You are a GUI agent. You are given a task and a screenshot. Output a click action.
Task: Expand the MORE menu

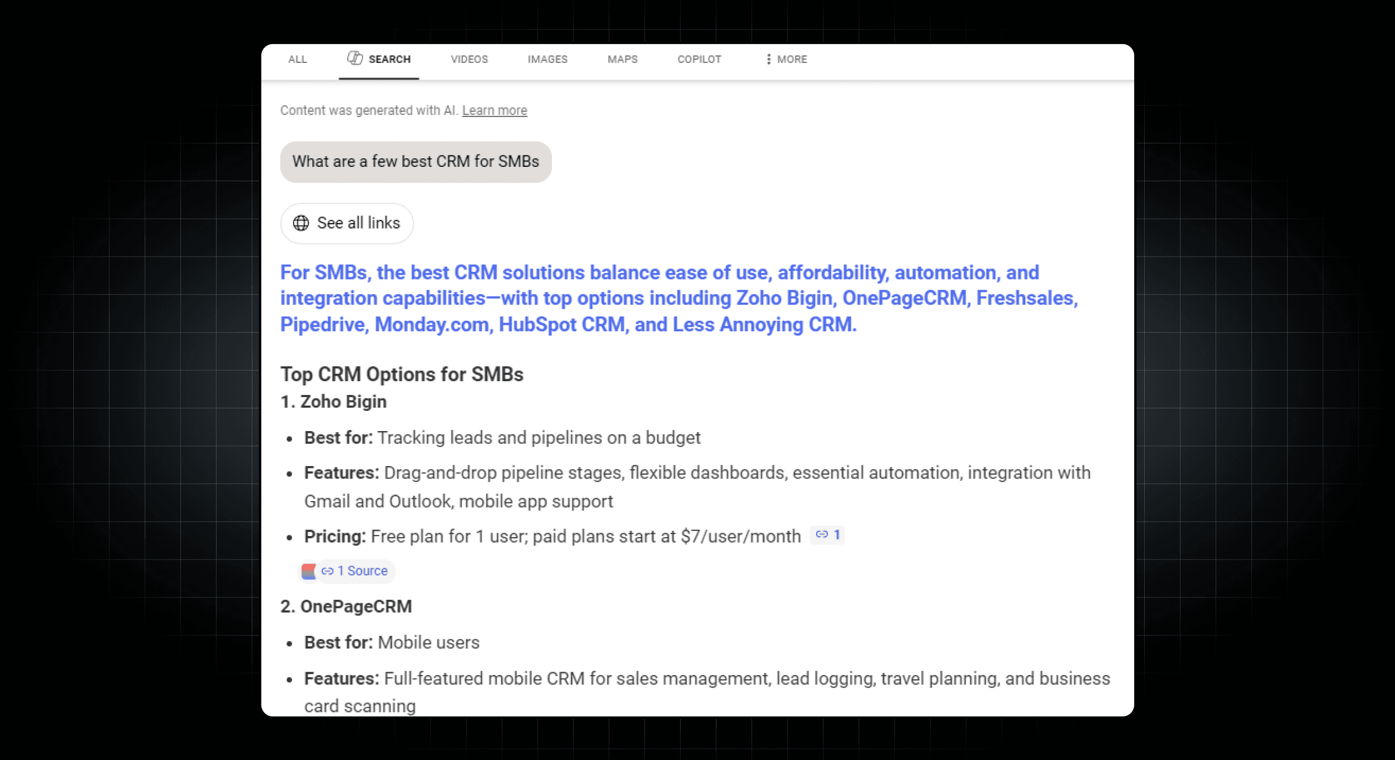791,59
